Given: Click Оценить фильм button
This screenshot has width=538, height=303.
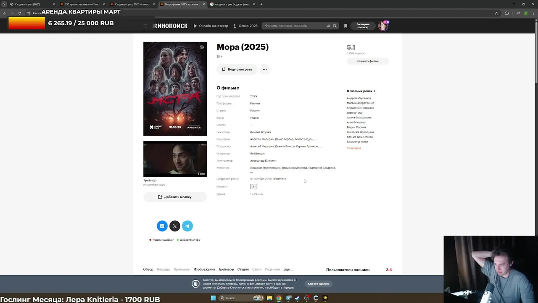Looking at the screenshot, I should click(368, 61).
